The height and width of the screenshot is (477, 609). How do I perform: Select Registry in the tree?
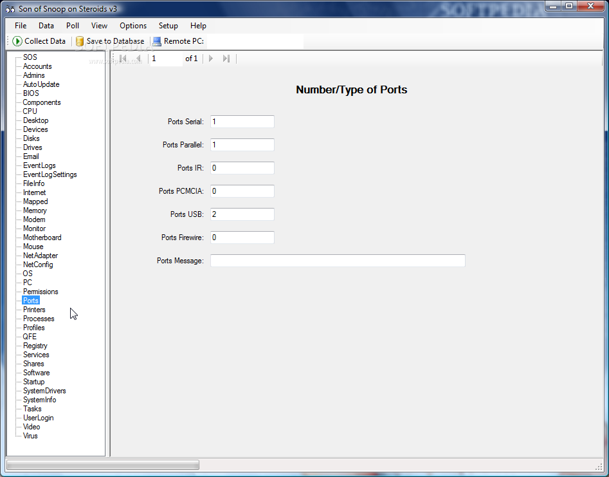coord(35,346)
